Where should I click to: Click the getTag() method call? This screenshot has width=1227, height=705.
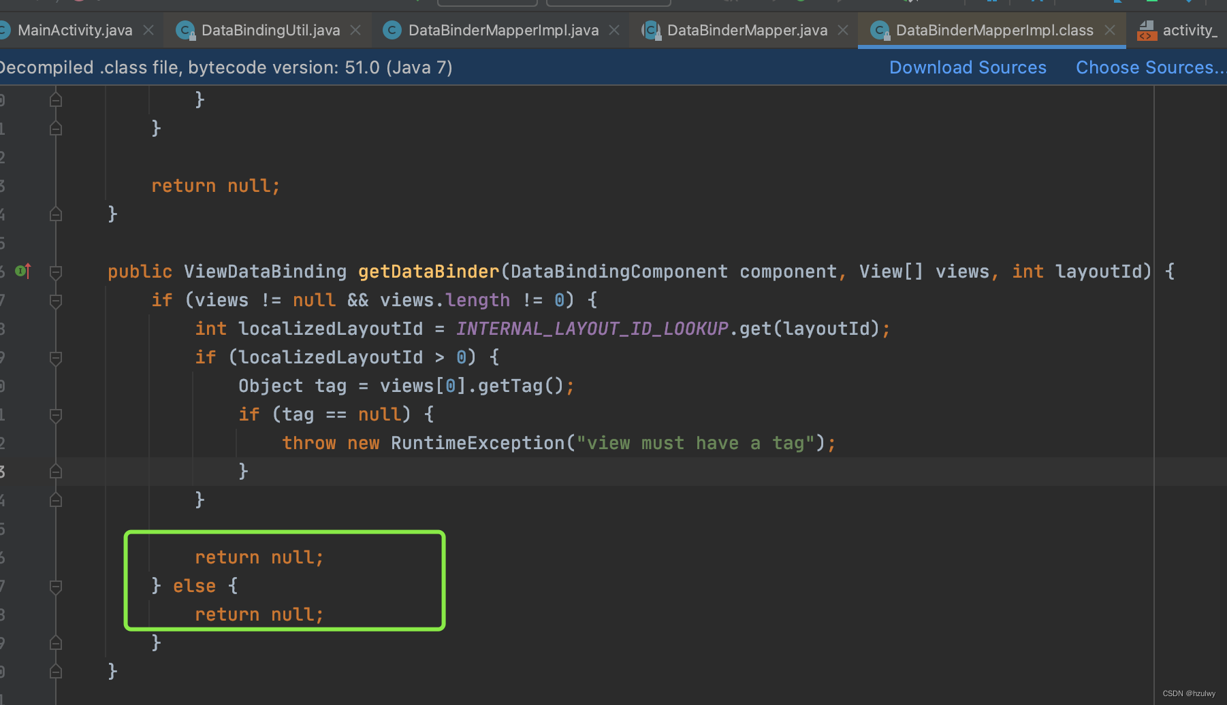point(522,386)
